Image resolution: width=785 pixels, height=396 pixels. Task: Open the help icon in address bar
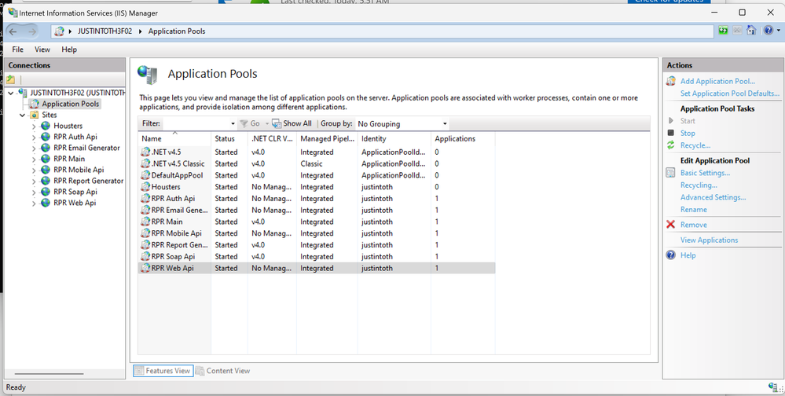tap(768, 31)
